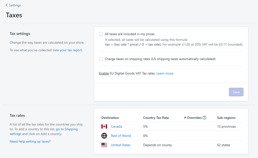Open the Rest of World tax rate details
Image resolution: width=258 pixels, height=158 pixels.
121,136
